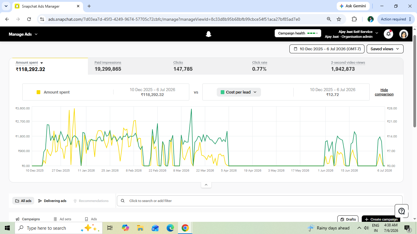View site information icon in address bar

(42, 19)
